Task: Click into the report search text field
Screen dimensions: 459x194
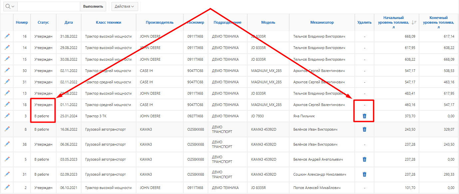Action: click(x=48, y=6)
